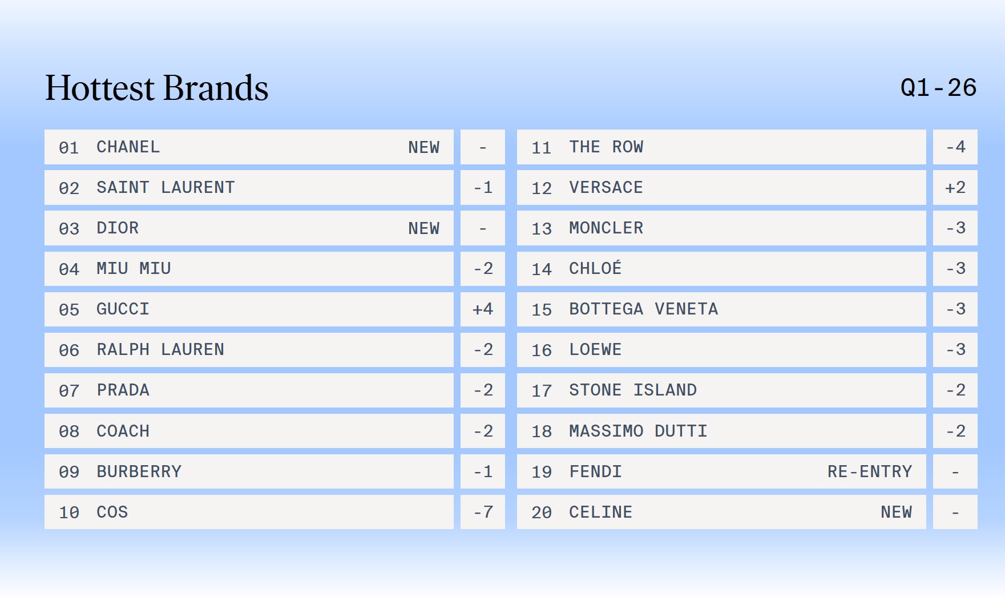Select the 04 MIU MIU row
Screen dimensions: 1005x597
249,269
